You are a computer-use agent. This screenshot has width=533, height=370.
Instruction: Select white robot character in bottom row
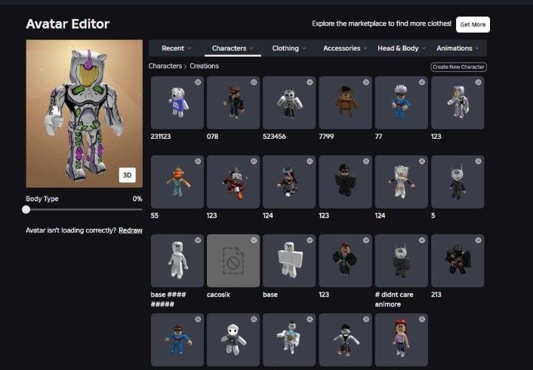(x=289, y=340)
